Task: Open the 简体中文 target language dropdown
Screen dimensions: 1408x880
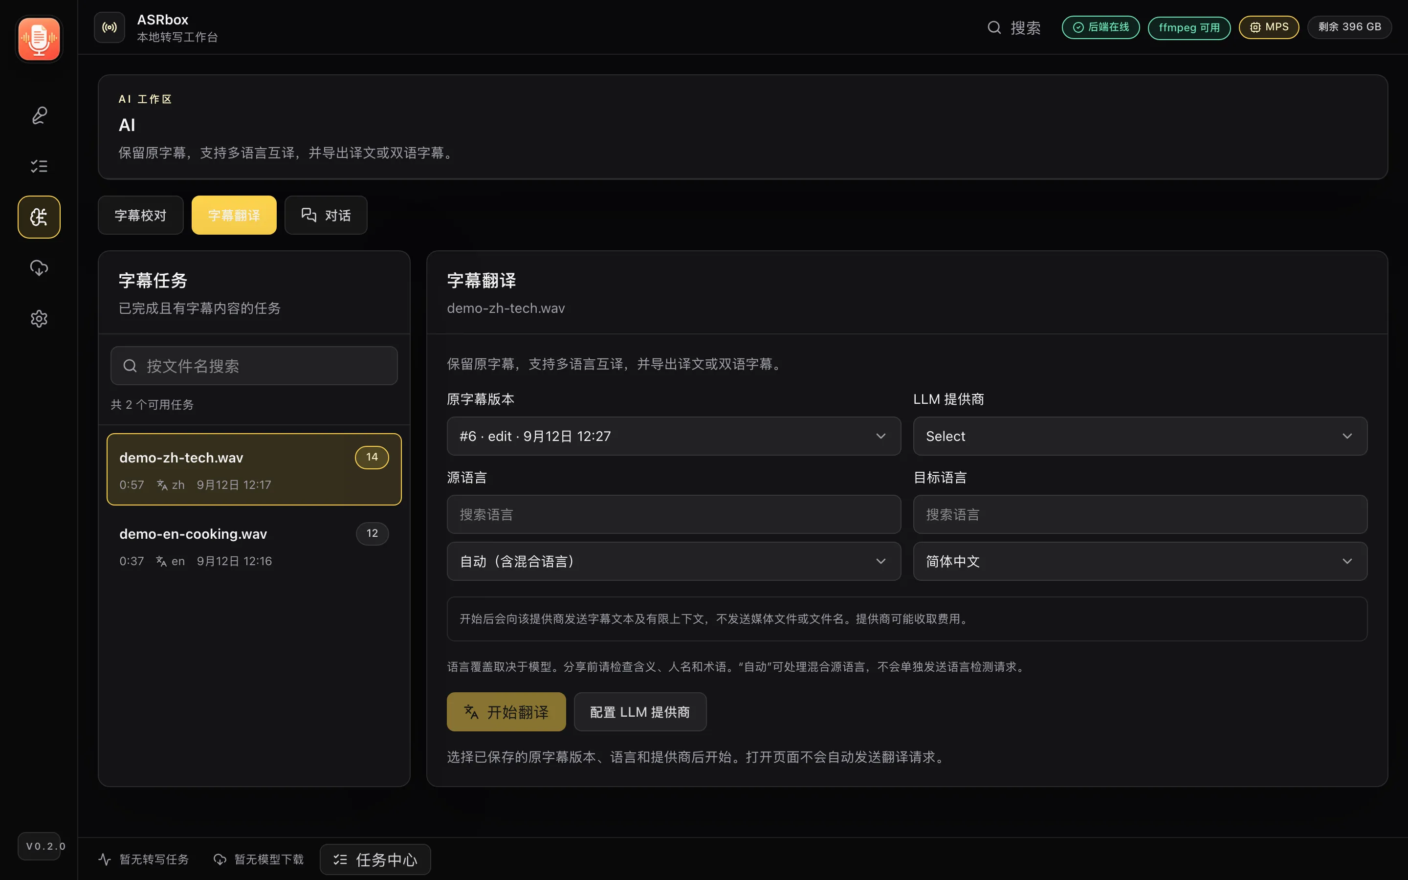Action: point(1140,561)
